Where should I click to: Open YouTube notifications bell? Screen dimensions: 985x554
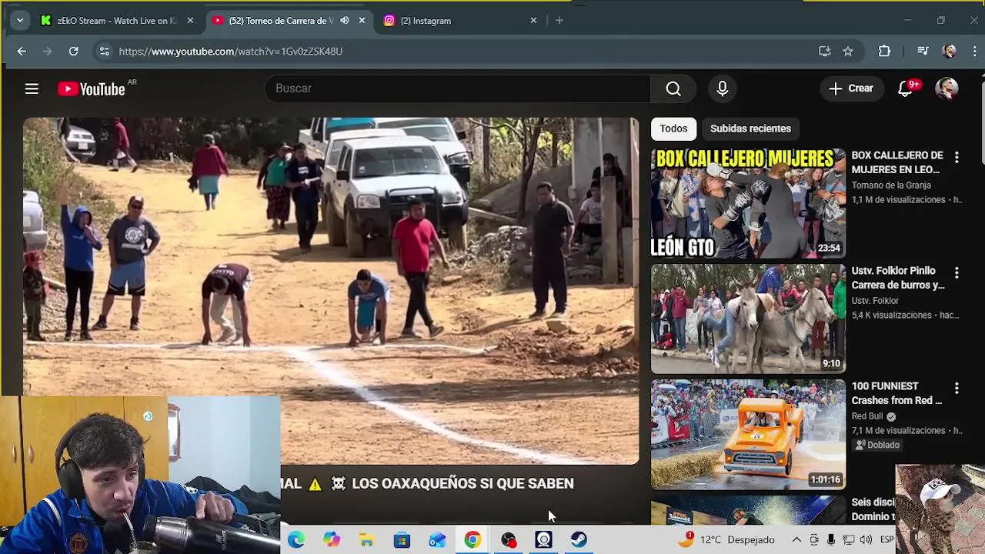point(906,88)
